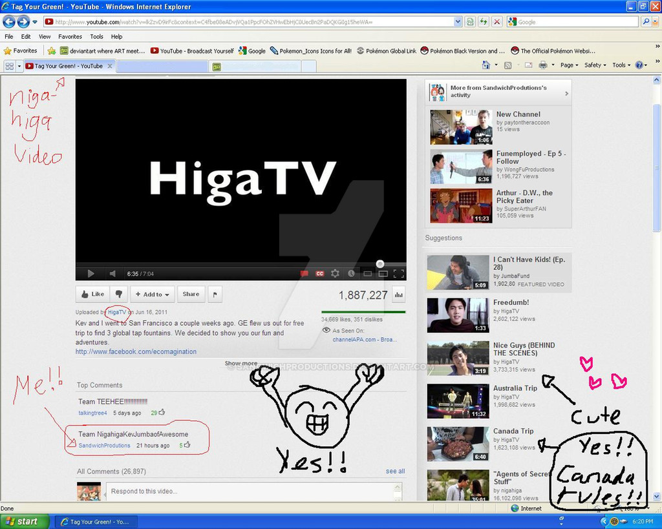This screenshot has height=529, width=662.
Task: Click the Dislike thumbs down button
Action: [x=119, y=294]
